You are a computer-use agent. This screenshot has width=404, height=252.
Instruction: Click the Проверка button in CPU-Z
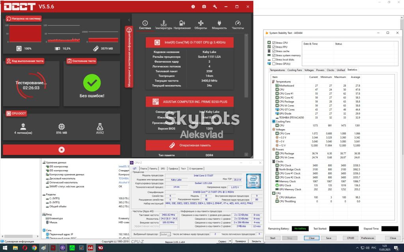240,241
